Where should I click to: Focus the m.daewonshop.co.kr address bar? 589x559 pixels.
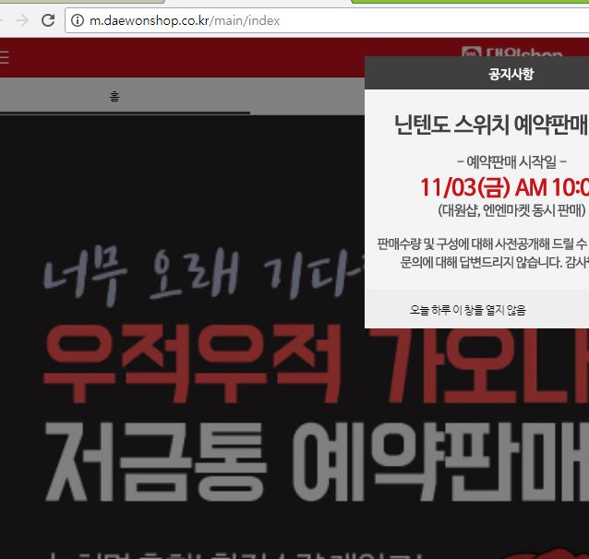(327, 20)
